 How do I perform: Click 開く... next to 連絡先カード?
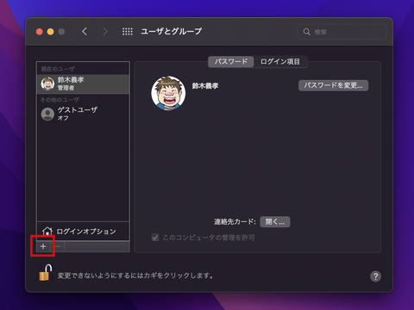275,222
